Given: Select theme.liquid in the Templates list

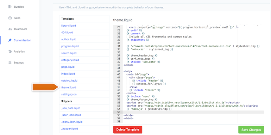Looking at the screenshot, I should 69,87.
